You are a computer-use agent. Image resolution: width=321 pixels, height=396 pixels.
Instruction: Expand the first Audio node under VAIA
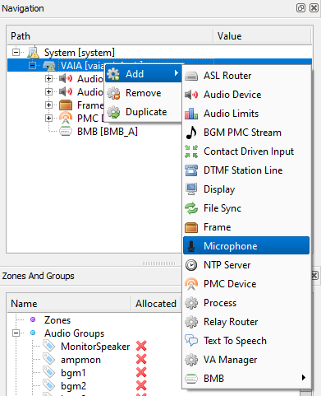tap(48, 78)
